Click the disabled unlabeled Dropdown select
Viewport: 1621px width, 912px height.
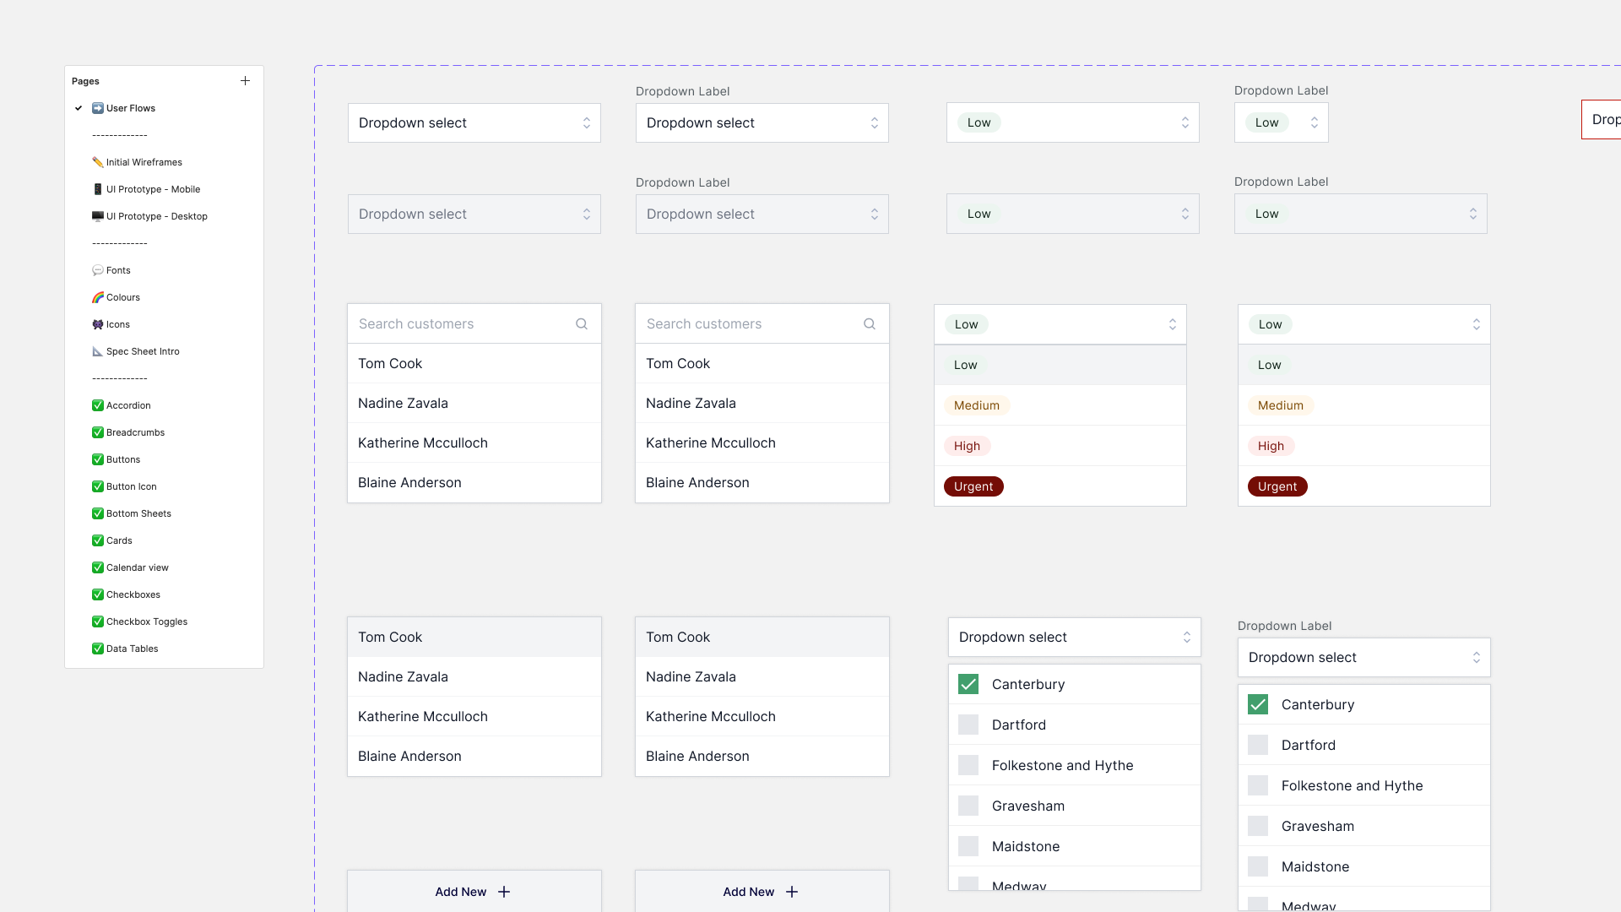tap(474, 214)
